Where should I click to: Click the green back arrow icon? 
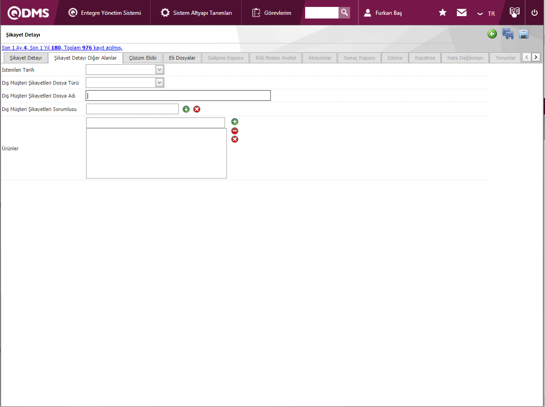pyautogui.click(x=492, y=34)
